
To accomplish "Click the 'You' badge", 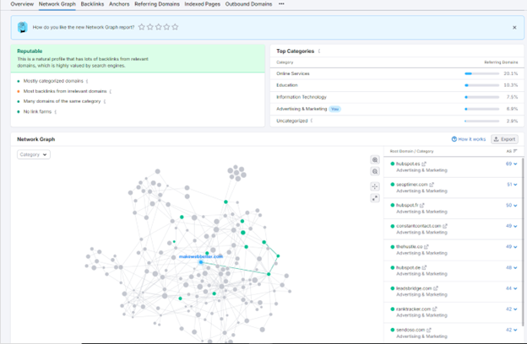I will coord(334,109).
